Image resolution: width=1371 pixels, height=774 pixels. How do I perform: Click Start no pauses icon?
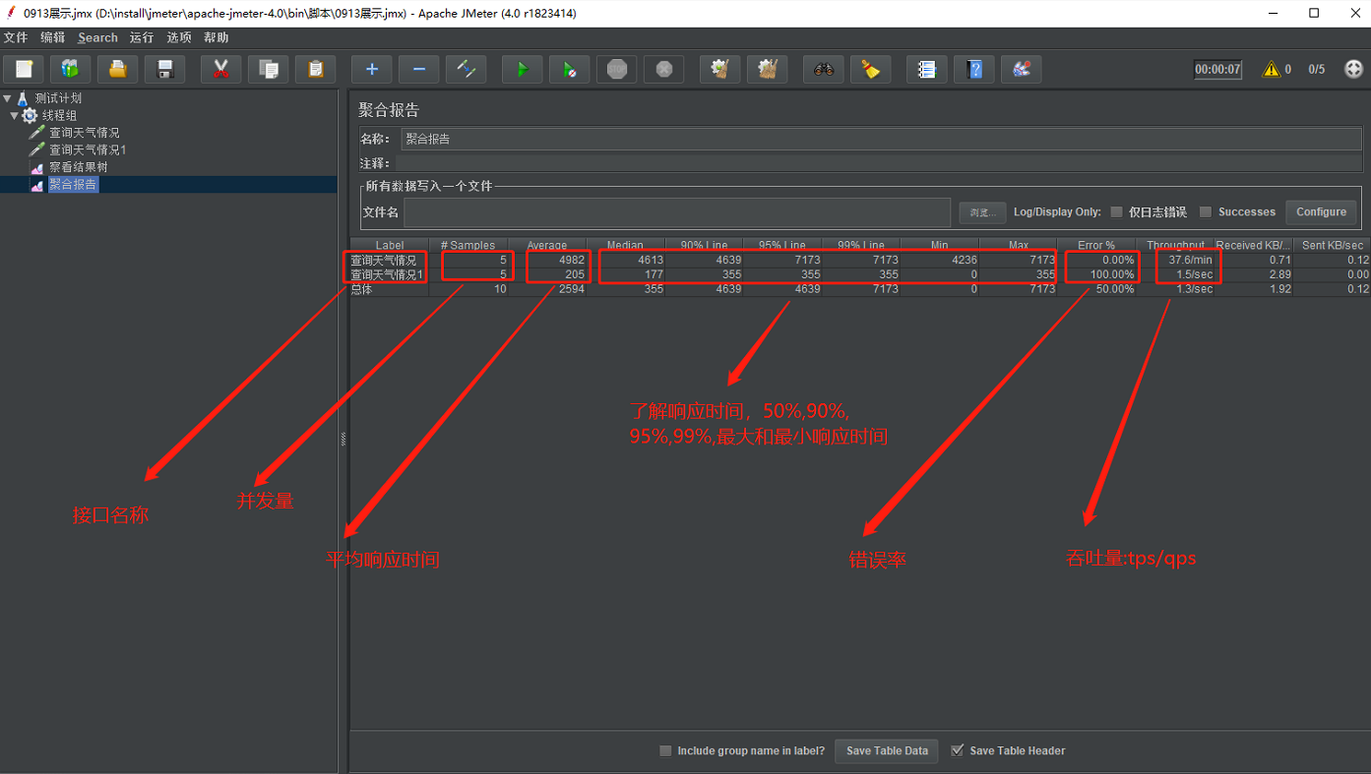pos(569,69)
